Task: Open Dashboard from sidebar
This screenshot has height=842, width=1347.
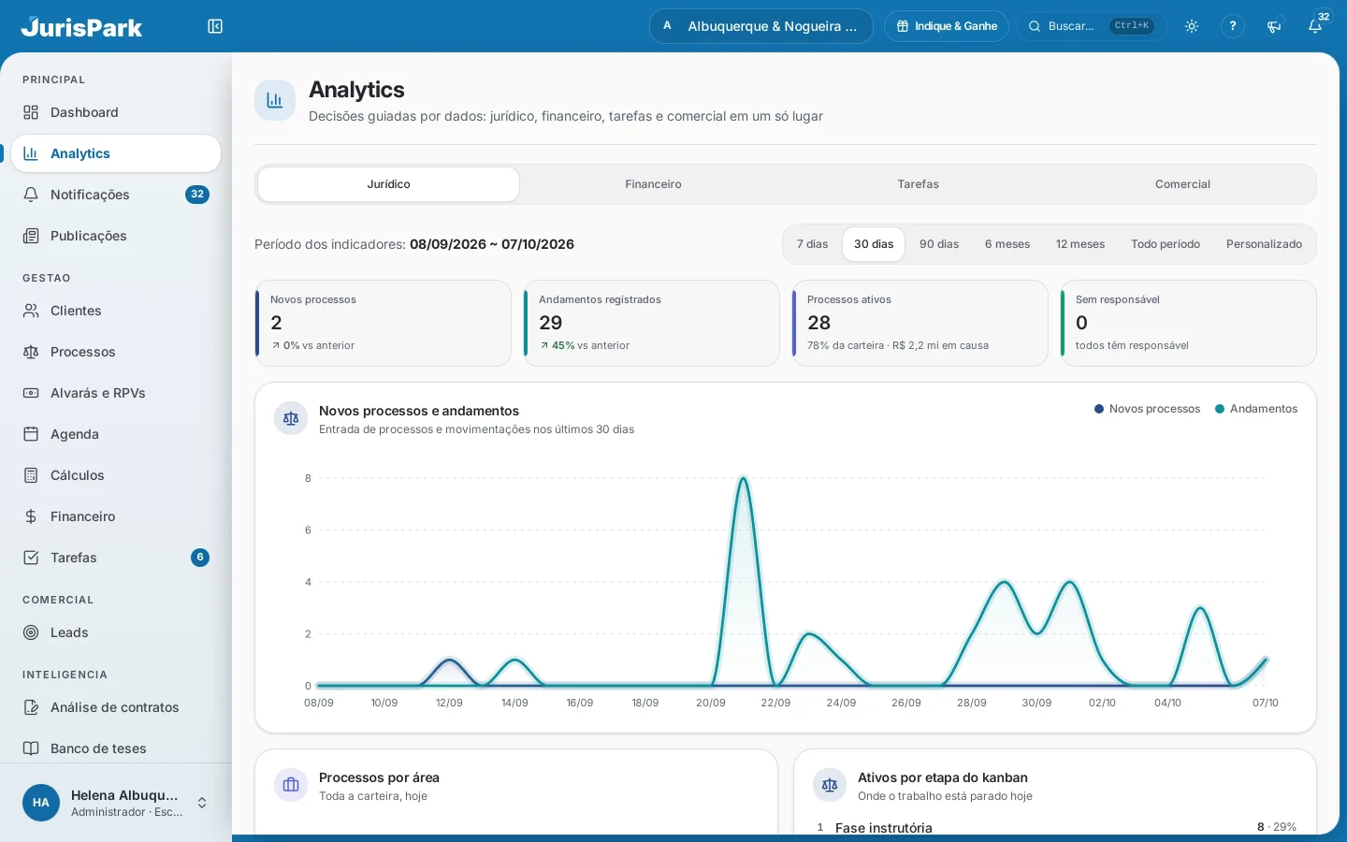Action: (116, 112)
